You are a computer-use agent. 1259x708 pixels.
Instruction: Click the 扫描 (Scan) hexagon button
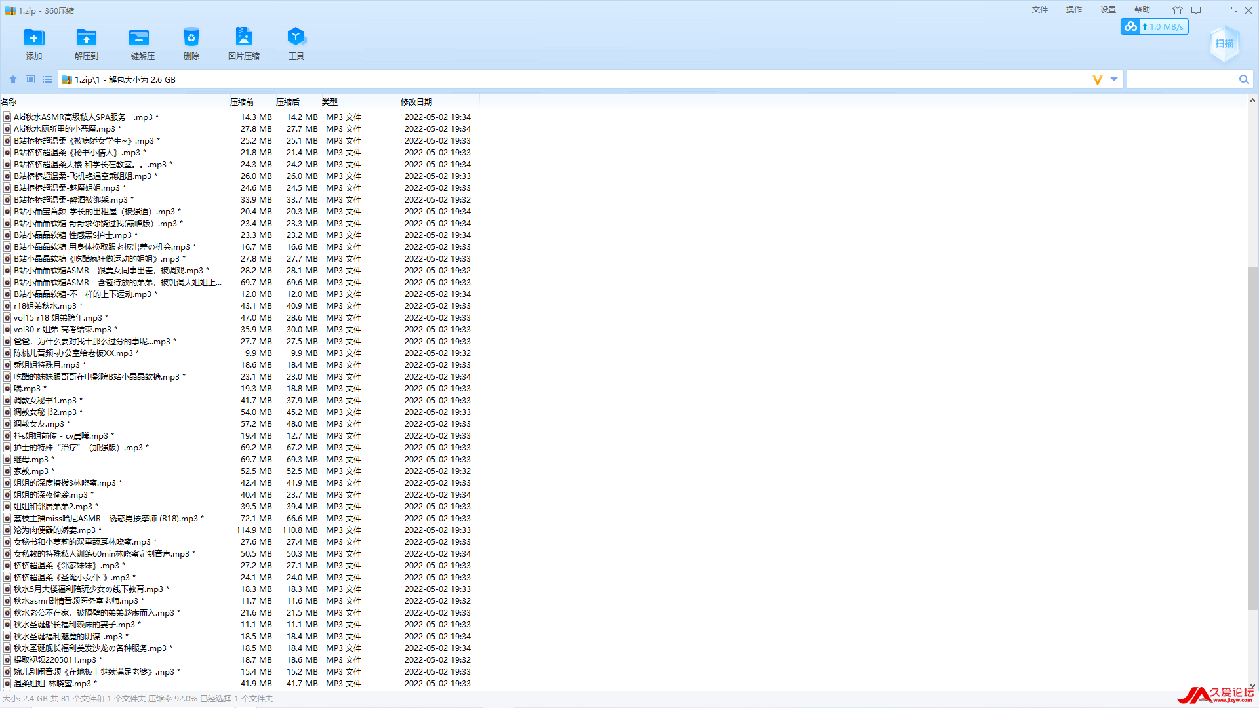[x=1224, y=43]
